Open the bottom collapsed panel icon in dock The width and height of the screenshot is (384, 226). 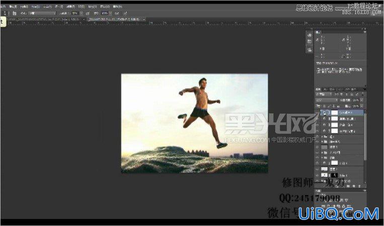coord(310,50)
